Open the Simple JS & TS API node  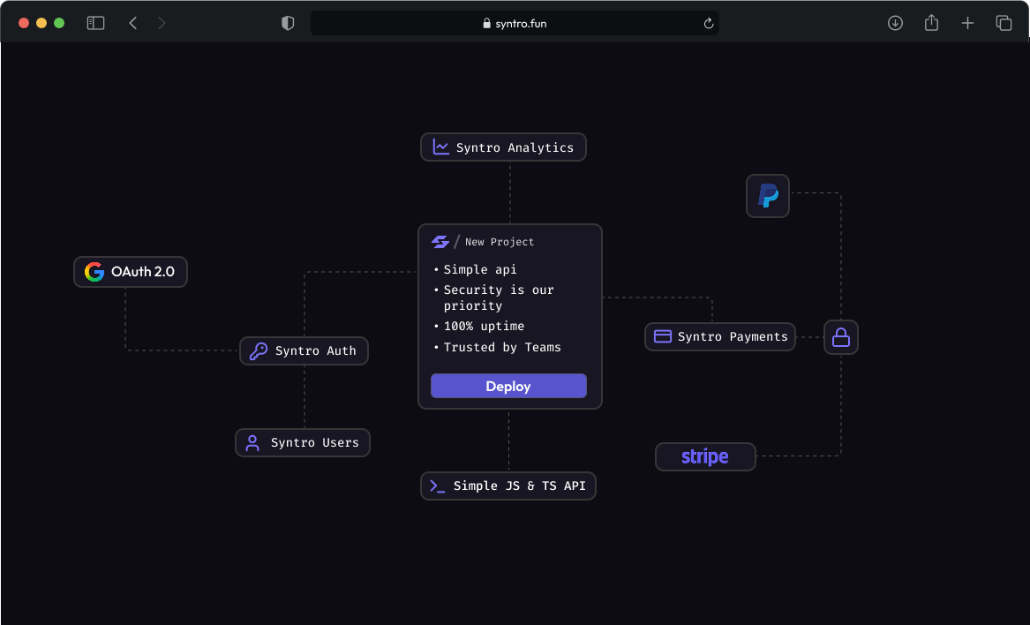tap(508, 486)
